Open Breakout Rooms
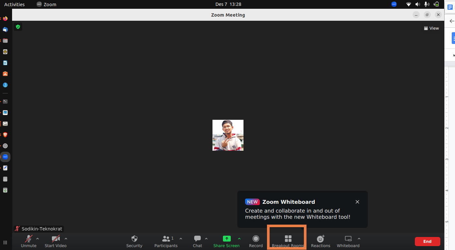Screen dimensions: 455x250 click(288, 241)
